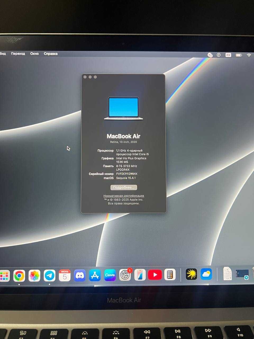
Task: Open the Нормативная сертификация link
Action: click(x=124, y=196)
